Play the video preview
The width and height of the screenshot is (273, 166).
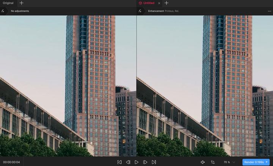[x=136, y=162]
